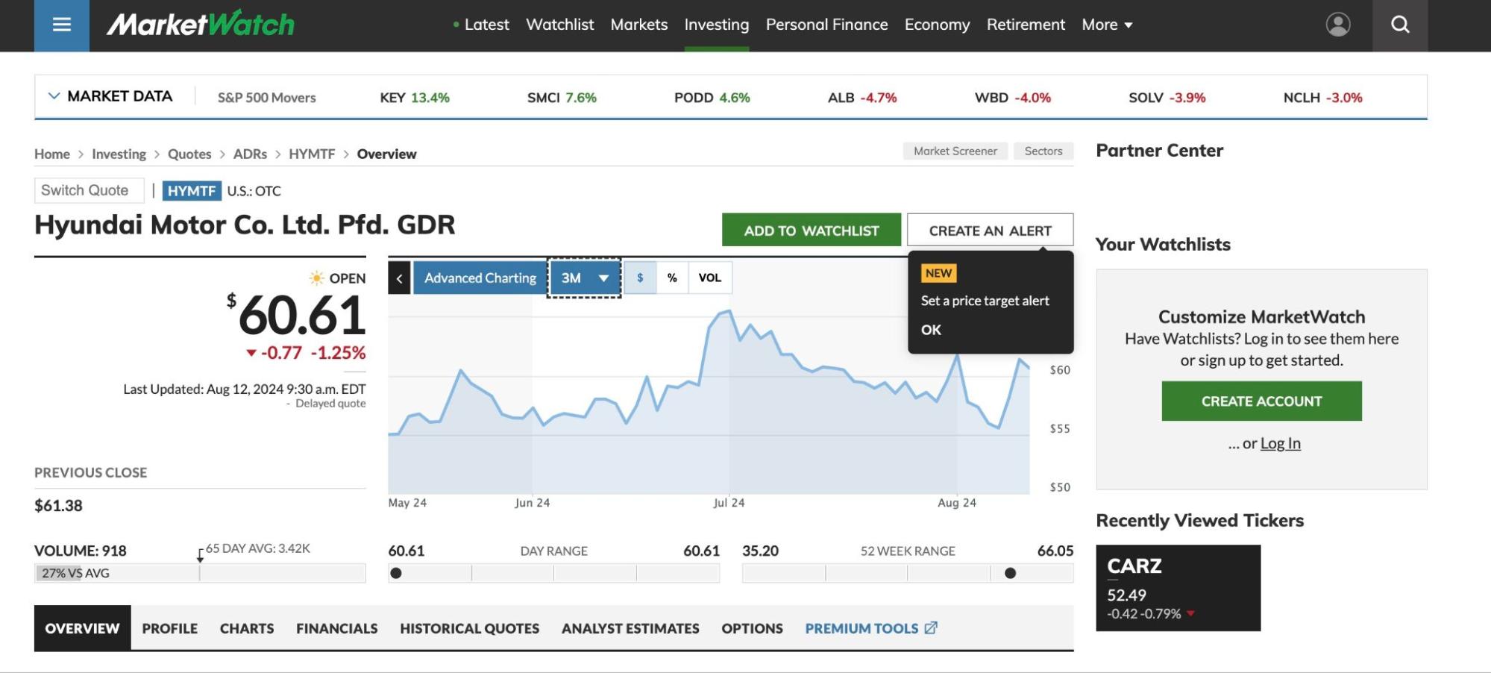Click the S&P 500 Movers label
This screenshot has width=1491, height=673.
(x=267, y=98)
